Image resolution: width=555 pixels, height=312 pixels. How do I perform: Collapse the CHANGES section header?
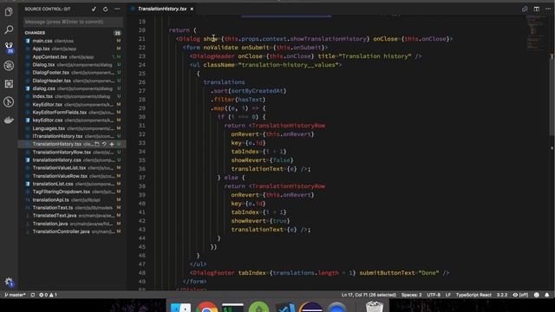click(73, 33)
